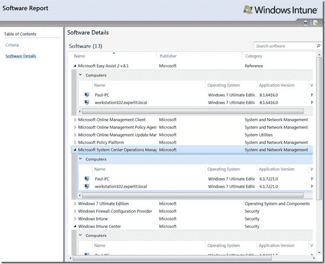
Task: Click the main vertical scrollbar
Action: click(319, 129)
